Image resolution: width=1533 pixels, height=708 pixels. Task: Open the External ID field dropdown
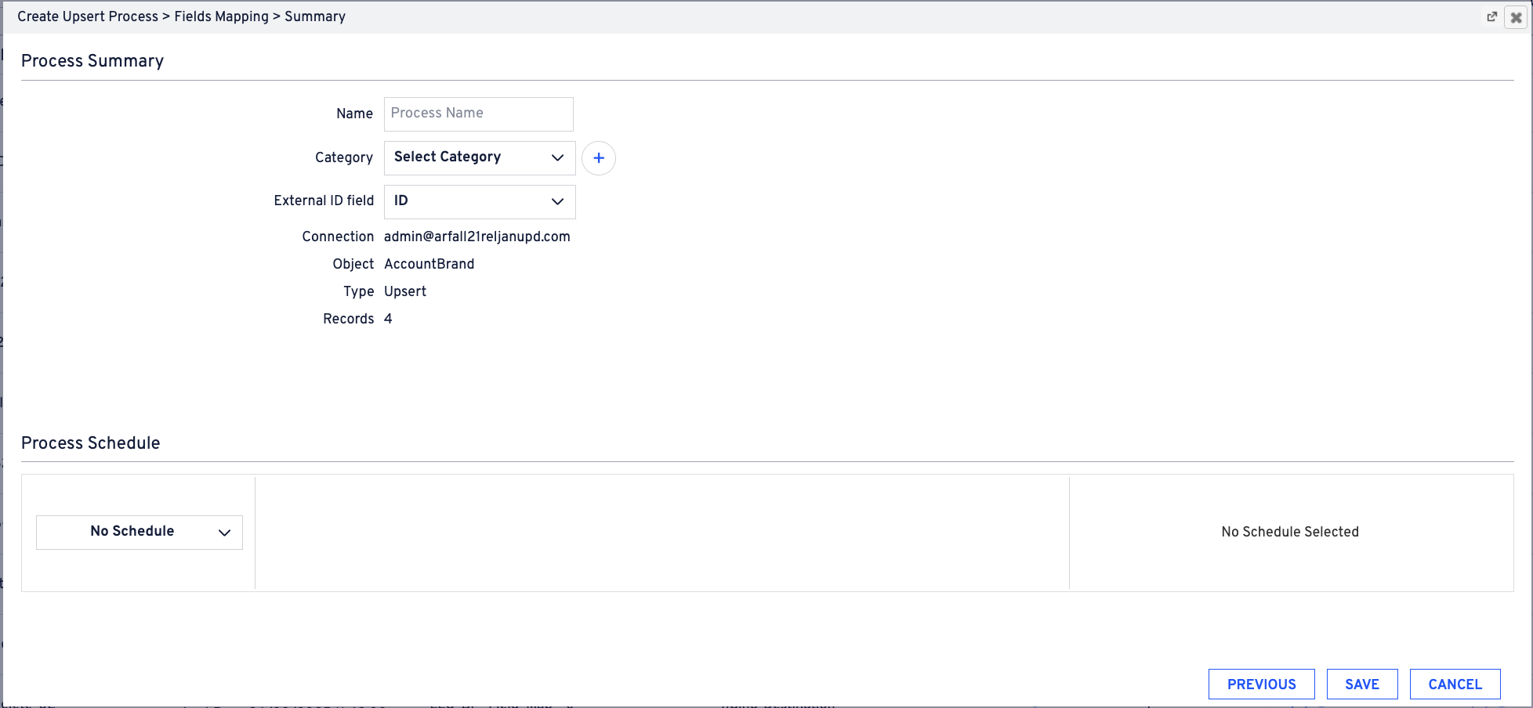(479, 201)
